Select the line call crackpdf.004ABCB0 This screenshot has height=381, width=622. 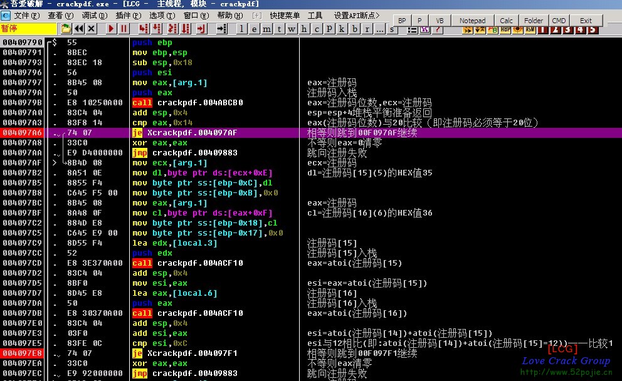coord(187,103)
